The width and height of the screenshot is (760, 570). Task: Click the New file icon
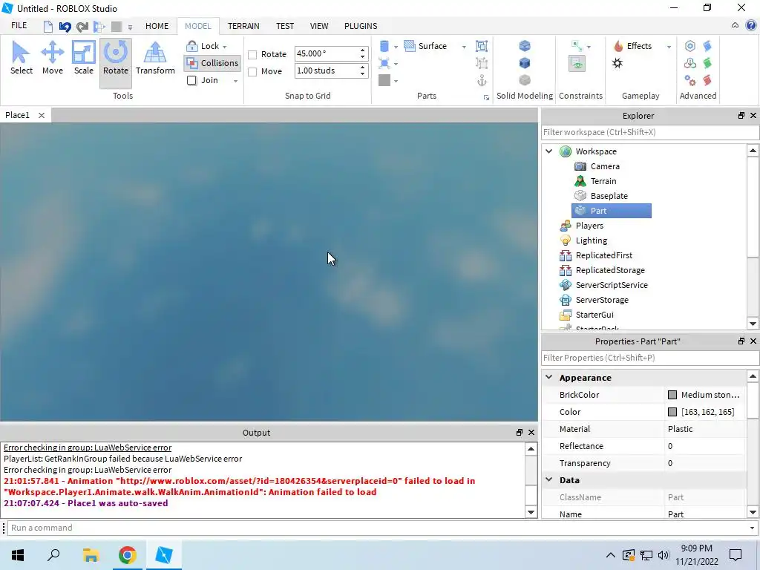[47, 26]
